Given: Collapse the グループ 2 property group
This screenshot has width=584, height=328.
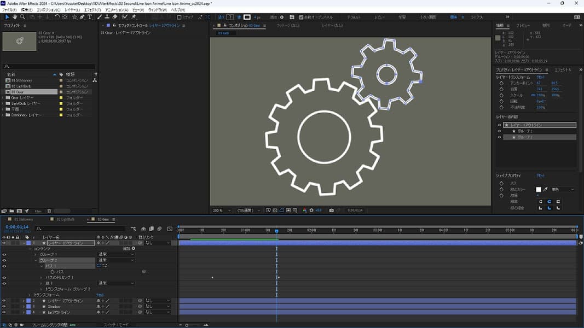Looking at the screenshot, I should pyautogui.click(x=36, y=260).
